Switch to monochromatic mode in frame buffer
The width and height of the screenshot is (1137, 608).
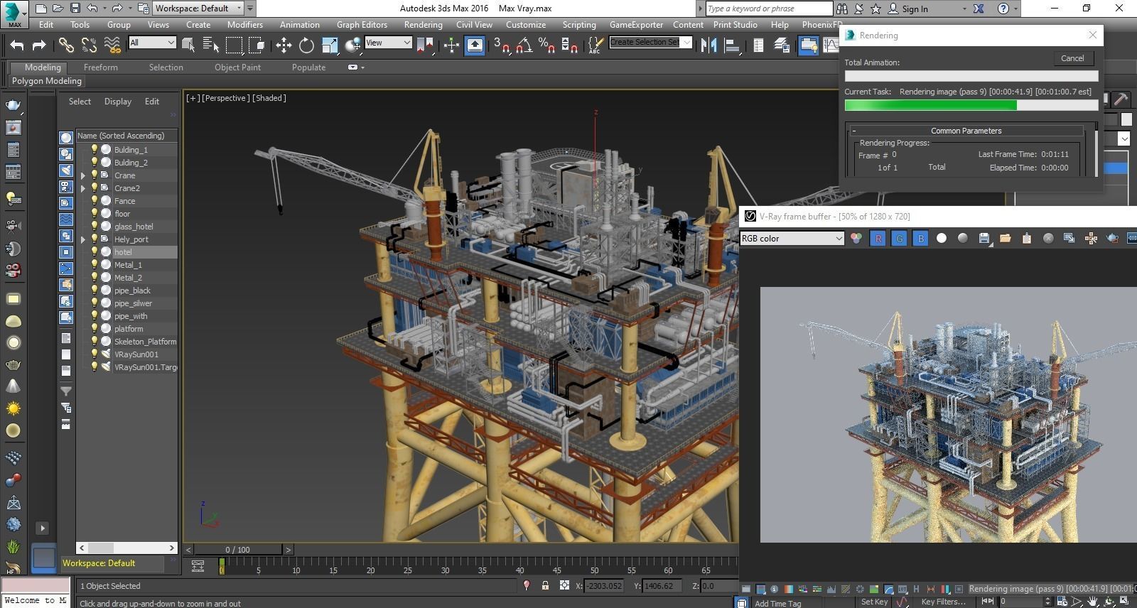click(x=963, y=239)
